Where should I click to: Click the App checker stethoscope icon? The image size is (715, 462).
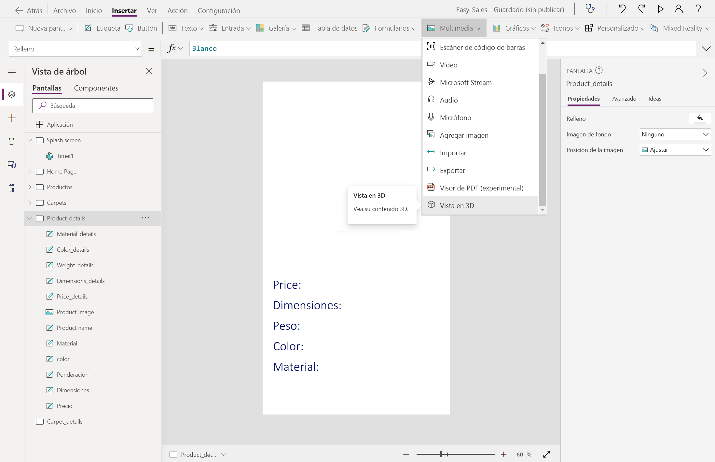tap(590, 9)
